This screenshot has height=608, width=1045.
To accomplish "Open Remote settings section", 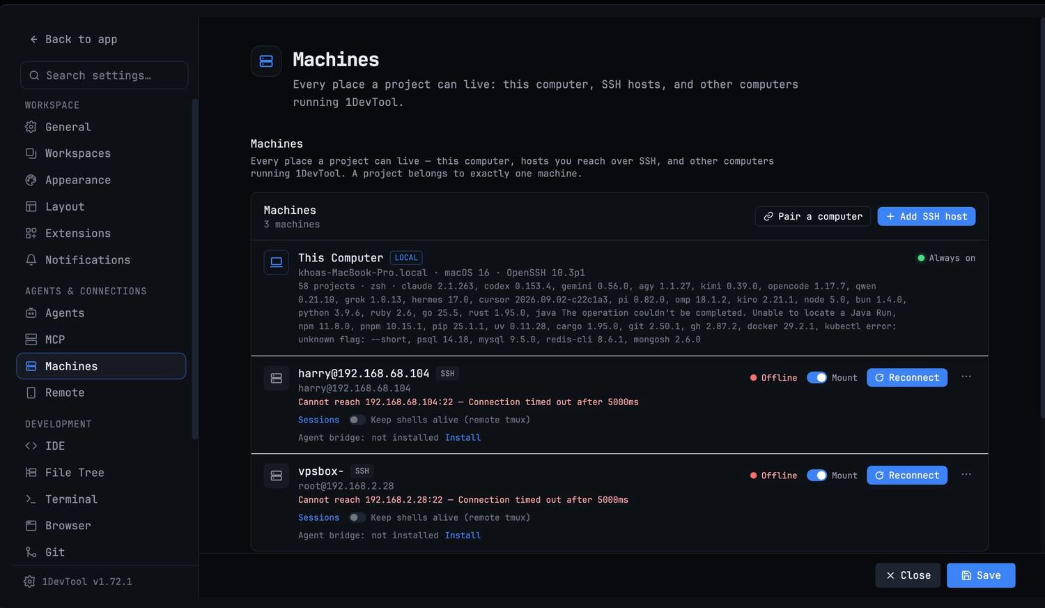I will click(x=101, y=393).
